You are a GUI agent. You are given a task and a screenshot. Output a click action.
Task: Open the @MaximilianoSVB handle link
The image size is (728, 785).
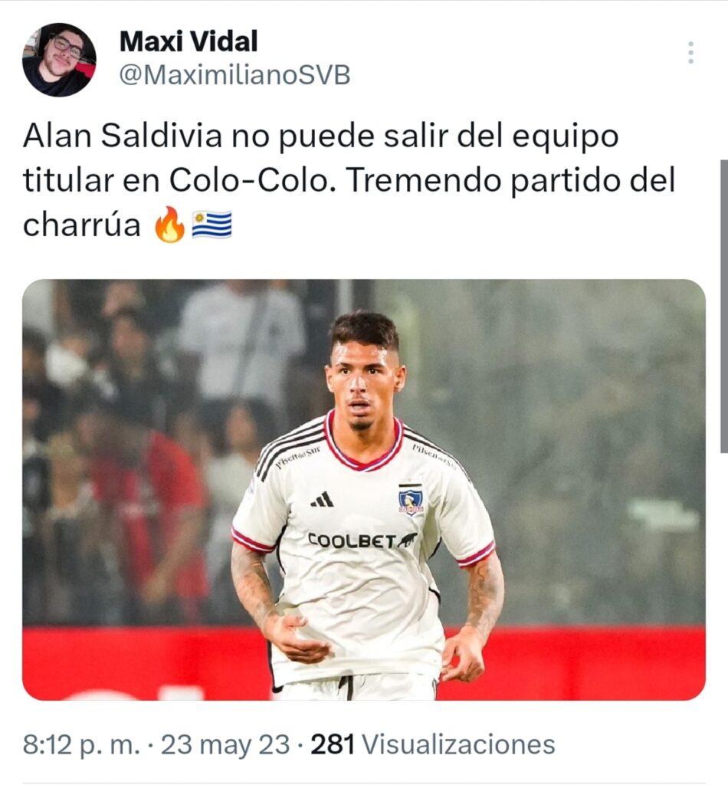[x=234, y=76]
